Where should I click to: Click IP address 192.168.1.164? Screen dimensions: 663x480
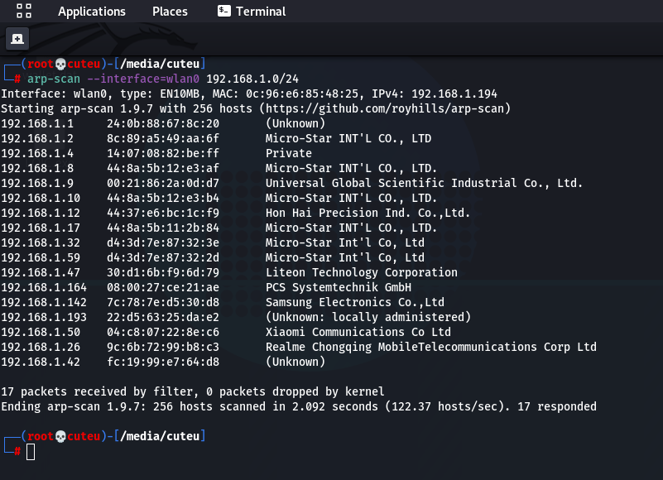pos(44,287)
